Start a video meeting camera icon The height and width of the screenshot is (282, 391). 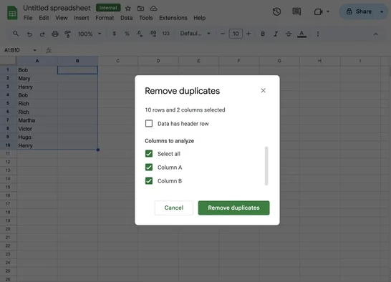point(318,11)
